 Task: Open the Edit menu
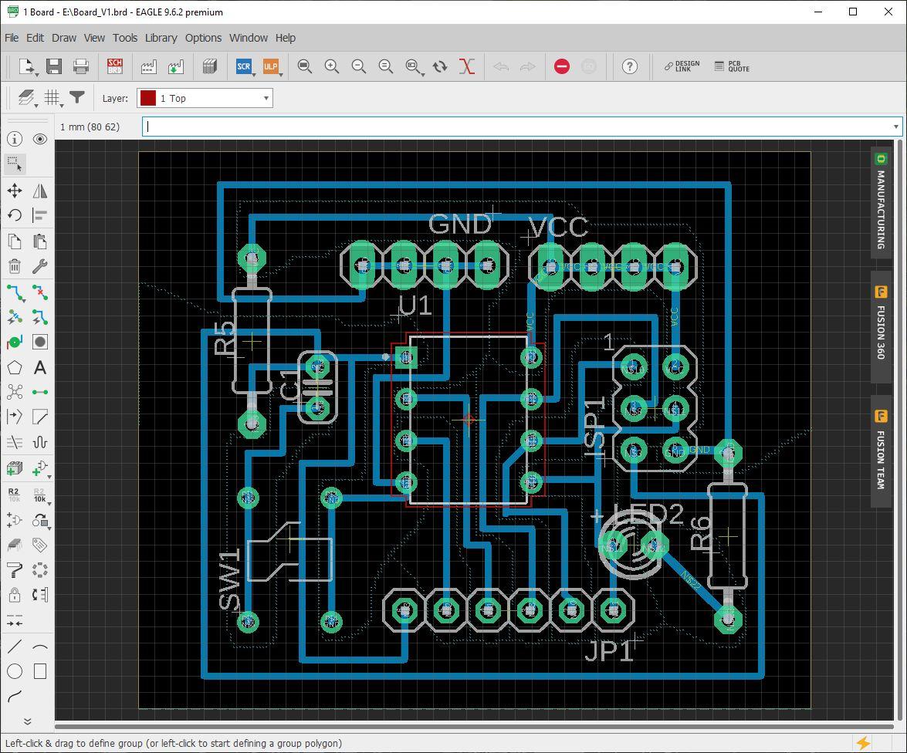pos(35,38)
